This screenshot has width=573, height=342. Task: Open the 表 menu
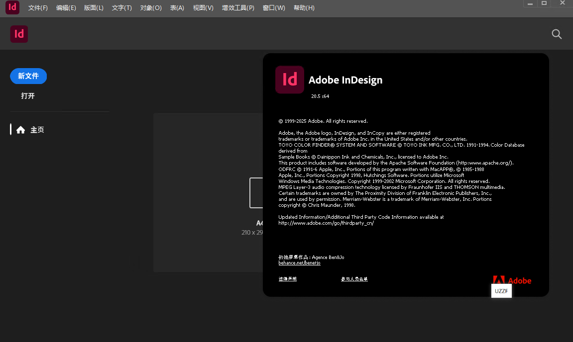click(x=177, y=7)
